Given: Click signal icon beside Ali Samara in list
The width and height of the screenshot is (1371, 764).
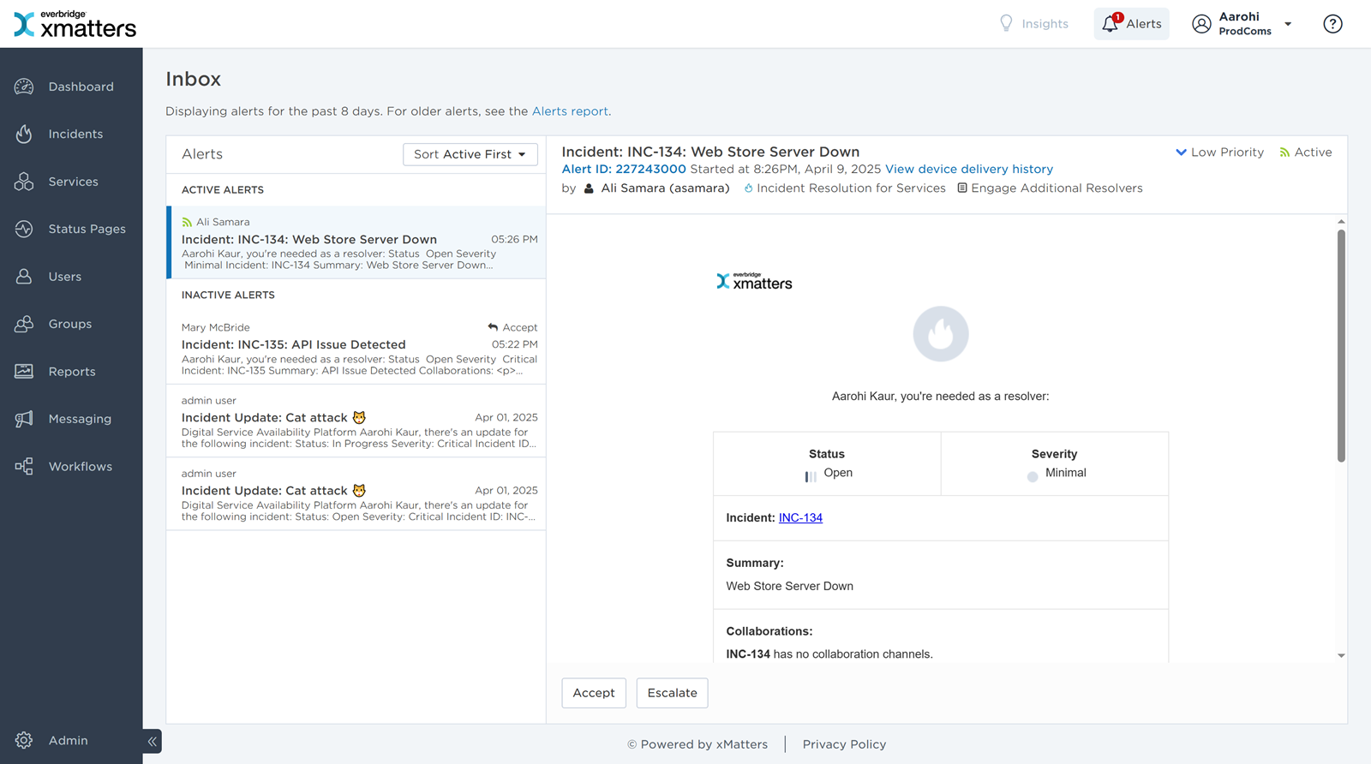Looking at the screenshot, I should pos(187,222).
